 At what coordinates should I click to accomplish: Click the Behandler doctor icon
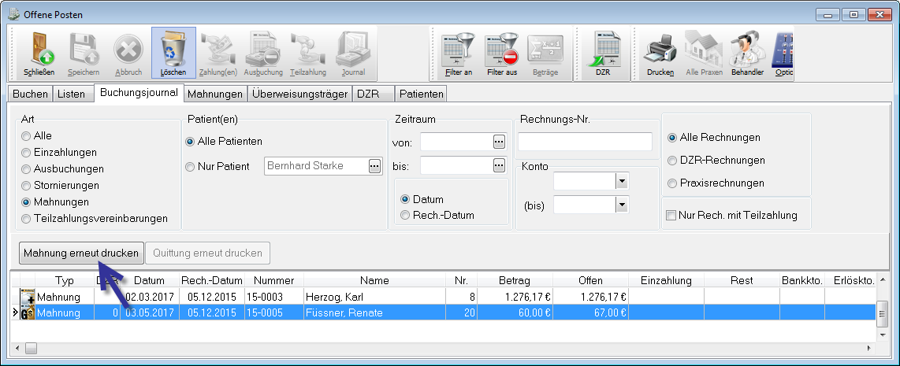click(x=747, y=50)
